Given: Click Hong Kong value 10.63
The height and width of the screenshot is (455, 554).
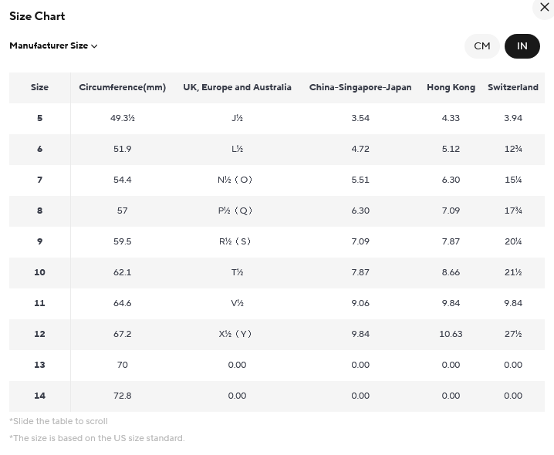Looking at the screenshot, I should [451, 334].
